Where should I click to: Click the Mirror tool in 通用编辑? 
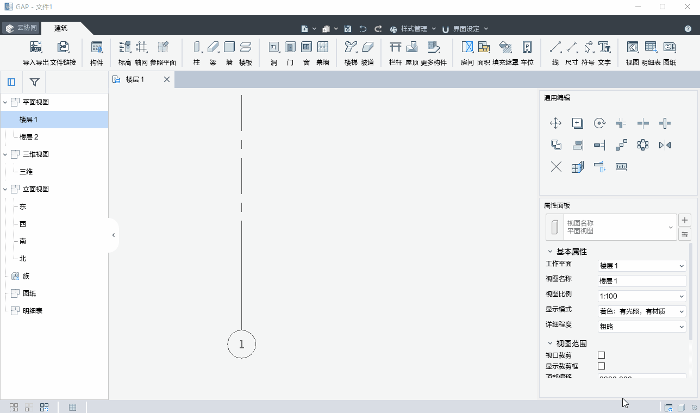tap(665, 145)
